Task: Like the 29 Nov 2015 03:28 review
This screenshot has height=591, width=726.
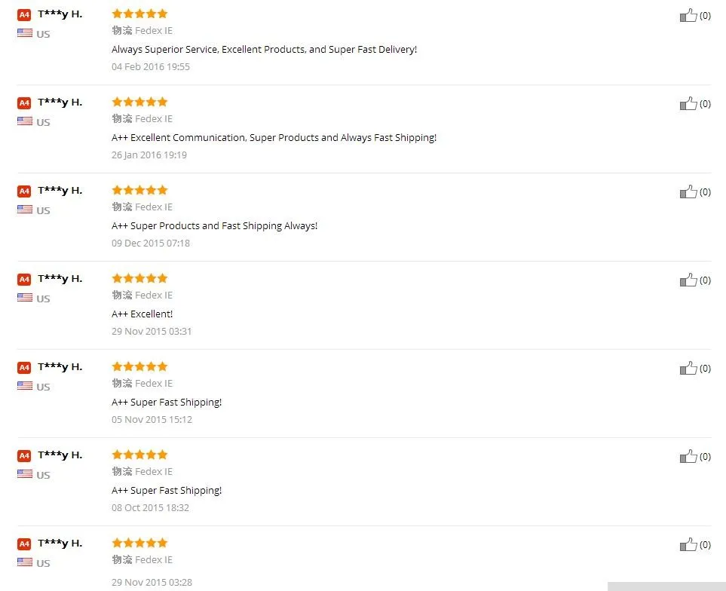Action: coord(688,545)
